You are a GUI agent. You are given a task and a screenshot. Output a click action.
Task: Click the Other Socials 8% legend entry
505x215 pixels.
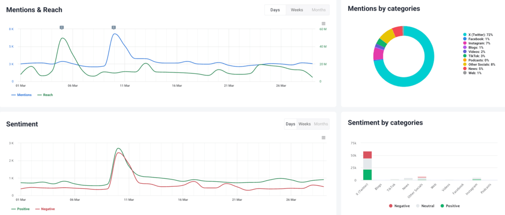tap(479, 64)
